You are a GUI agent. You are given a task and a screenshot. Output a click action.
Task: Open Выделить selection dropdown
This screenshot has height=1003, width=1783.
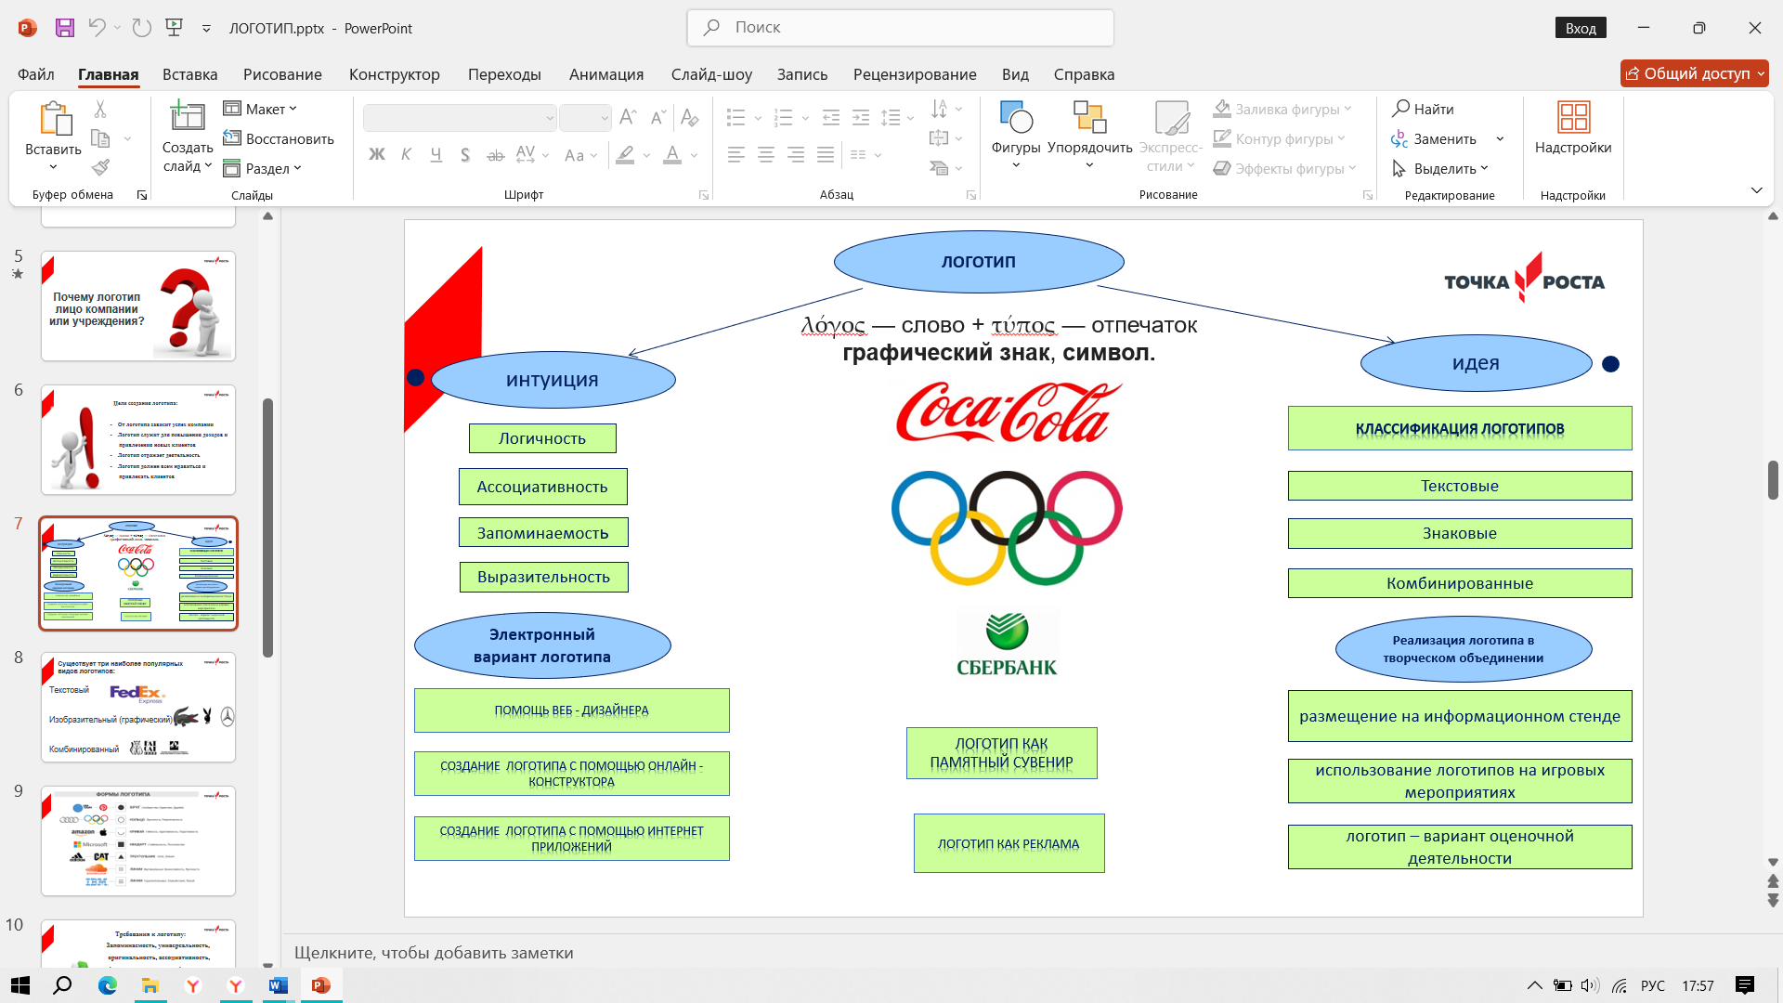click(1440, 168)
